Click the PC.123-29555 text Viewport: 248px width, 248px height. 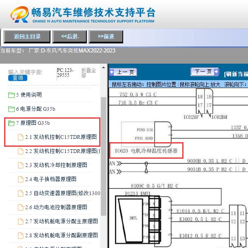point(65,72)
